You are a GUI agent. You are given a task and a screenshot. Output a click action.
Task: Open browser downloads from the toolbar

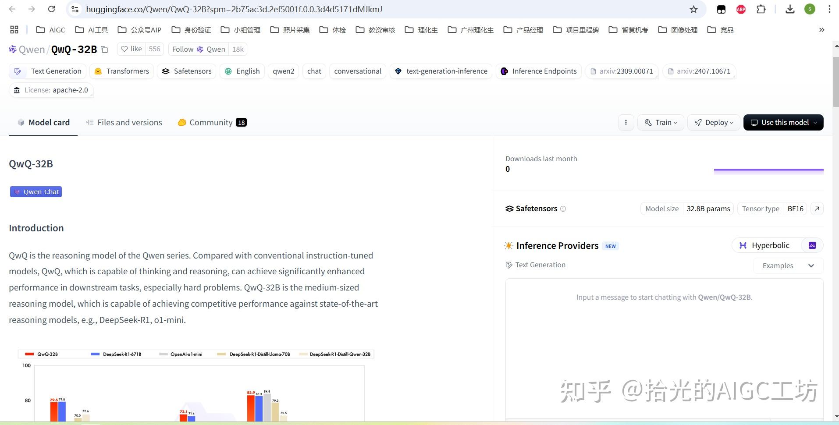(790, 9)
